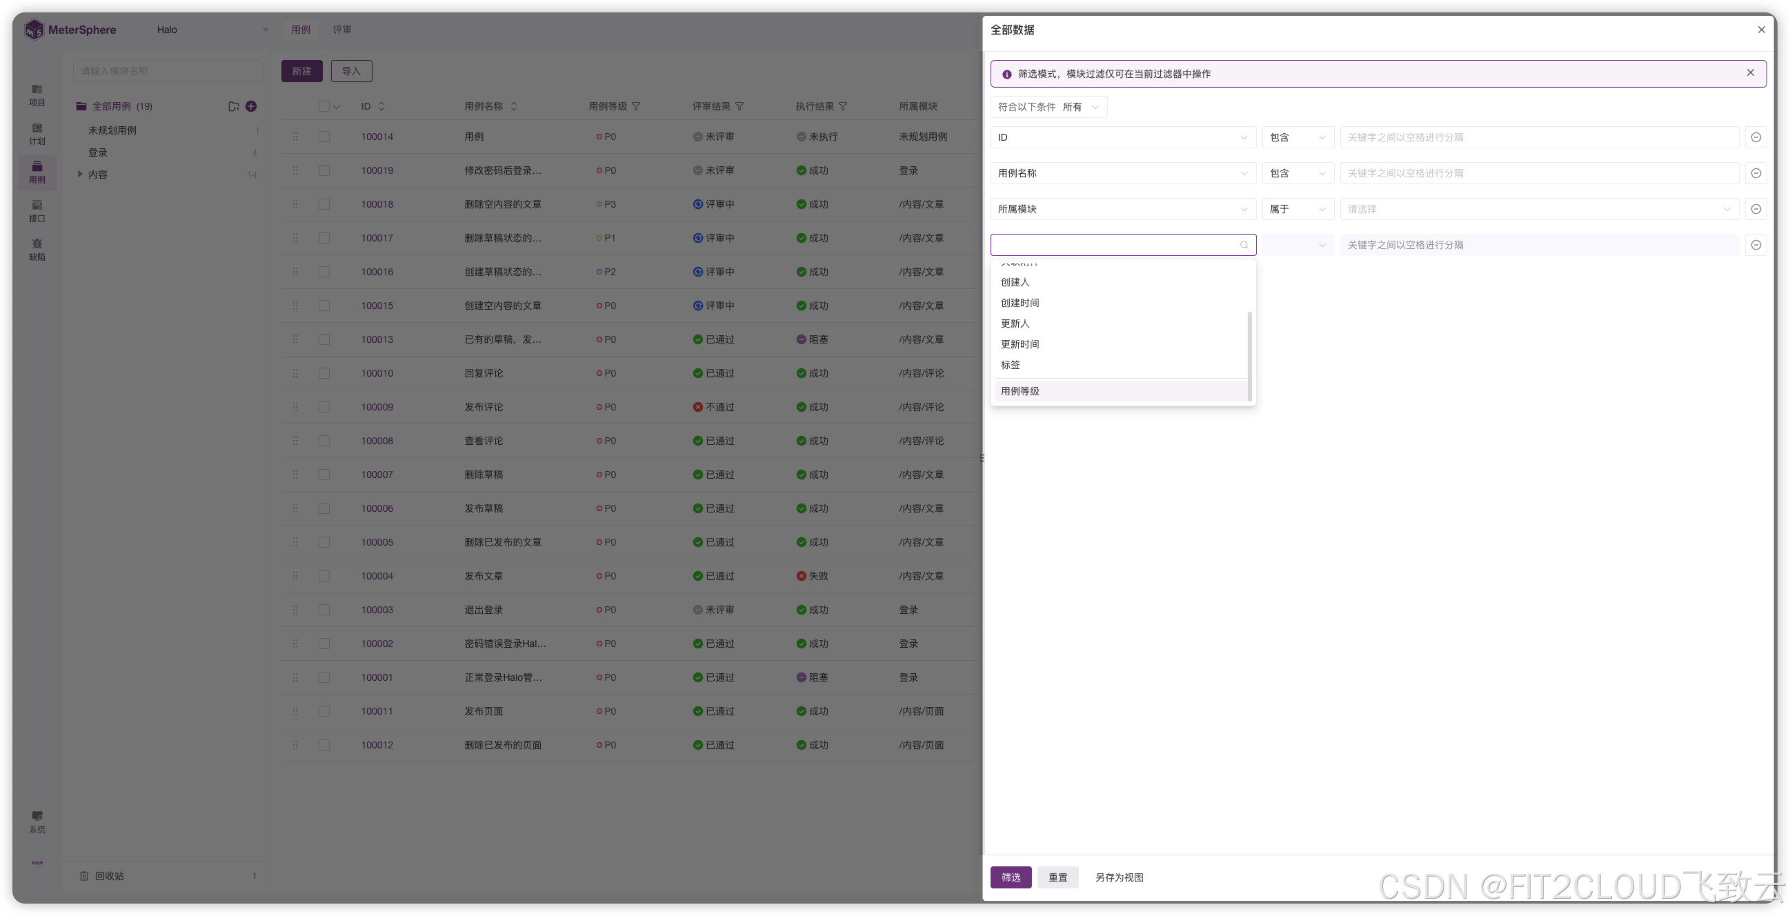Click the add module plus icon
The image size is (1790, 916).
tap(252, 106)
